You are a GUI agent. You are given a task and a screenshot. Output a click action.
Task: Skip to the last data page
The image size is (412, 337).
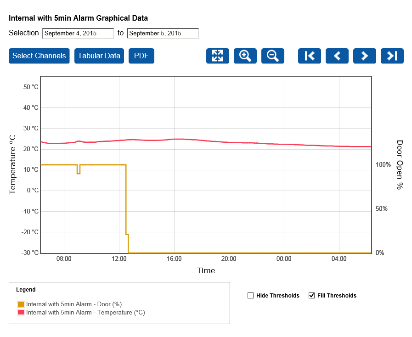pyautogui.click(x=392, y=56)
